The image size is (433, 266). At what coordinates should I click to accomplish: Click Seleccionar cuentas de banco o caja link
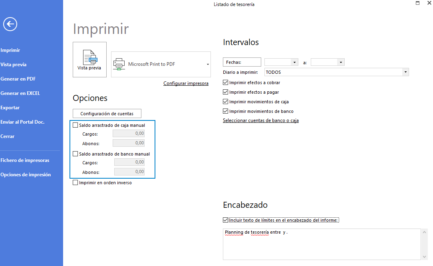tap(261, 120)
